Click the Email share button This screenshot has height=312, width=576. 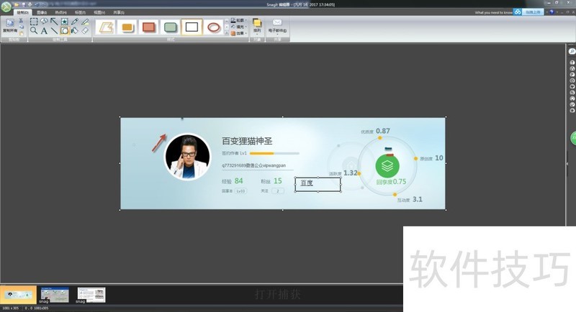277,26
